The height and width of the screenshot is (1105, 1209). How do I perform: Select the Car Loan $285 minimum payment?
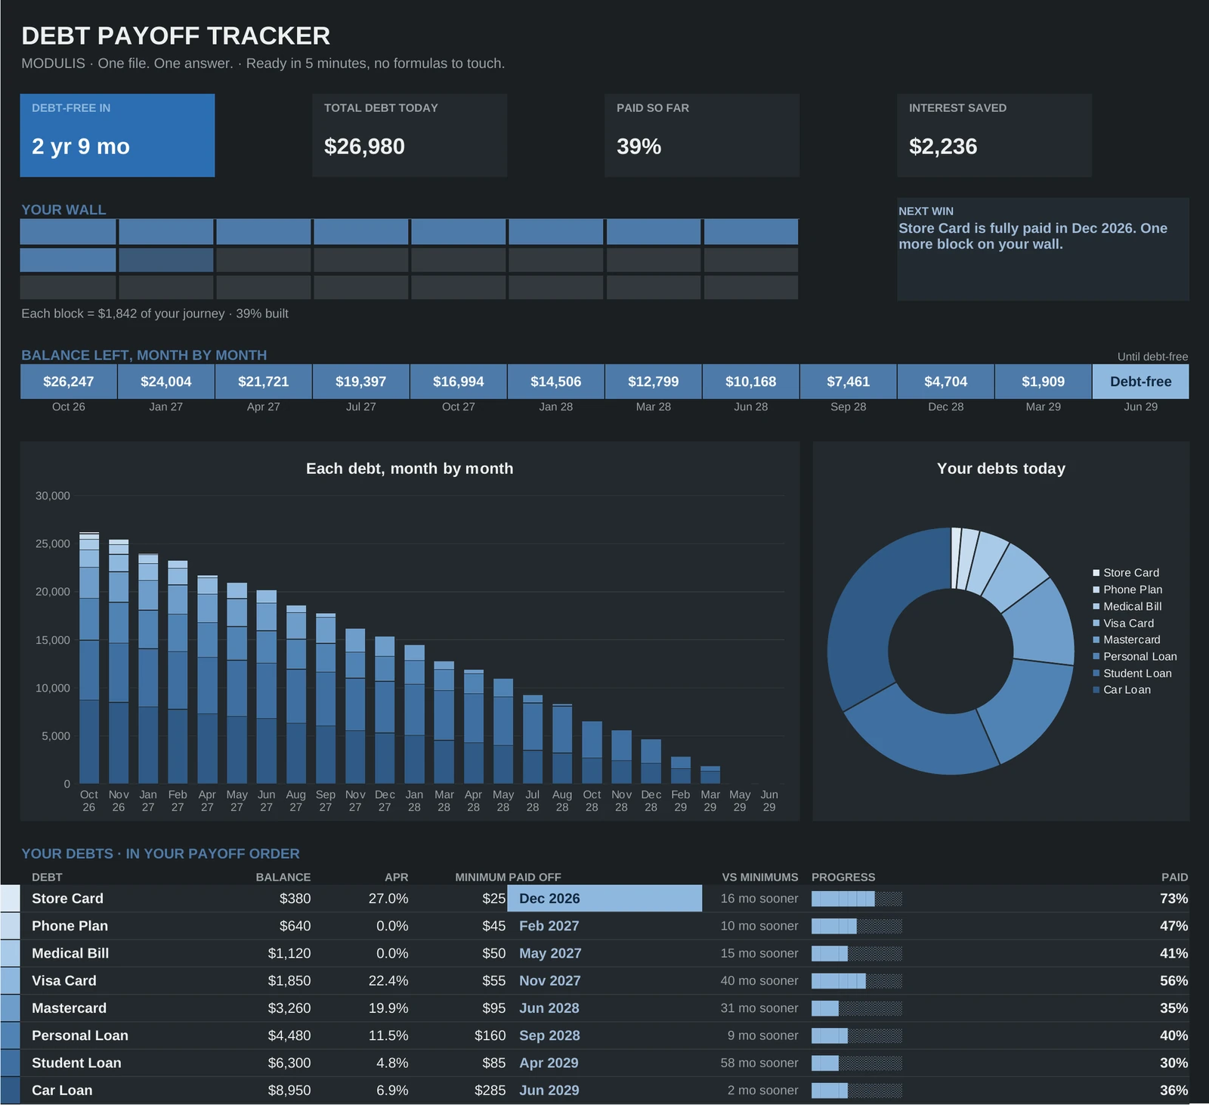[x=490, y=1091]
